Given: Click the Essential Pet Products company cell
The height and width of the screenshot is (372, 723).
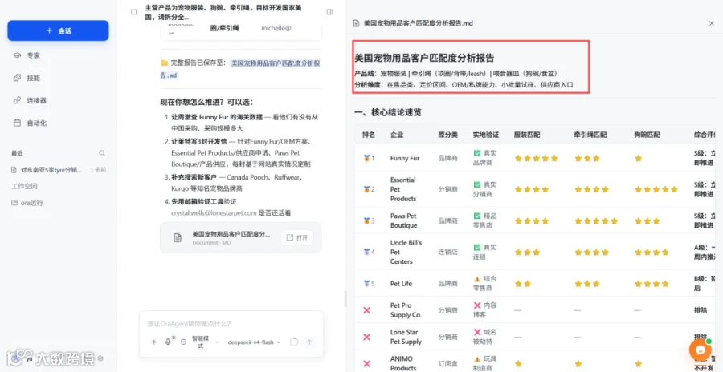Looking at the screenshot, I should point(403,189).
